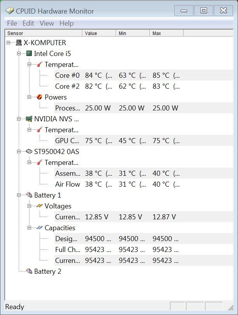Click the X-KOMPUTER computer icon
Screen dimensions: 238x315
click(19, 43)
